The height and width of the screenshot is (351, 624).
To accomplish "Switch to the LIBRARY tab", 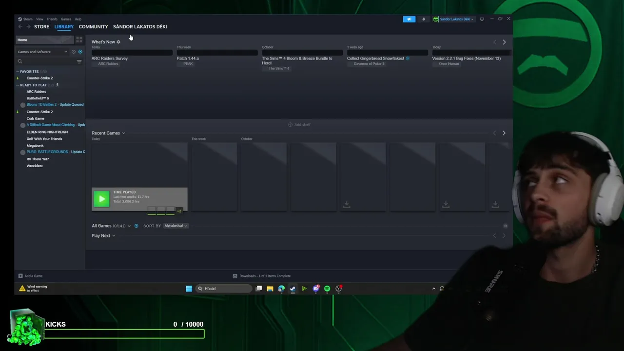I will pos(64,27).
